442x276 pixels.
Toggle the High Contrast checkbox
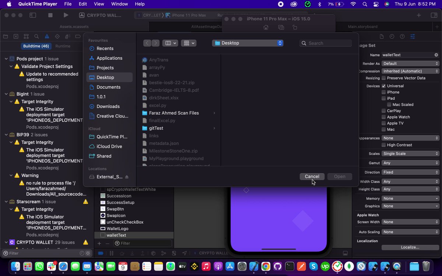(384, 145)
